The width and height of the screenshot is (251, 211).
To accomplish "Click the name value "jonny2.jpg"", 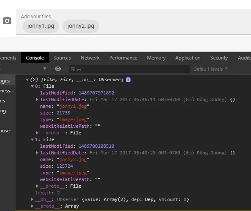I will coord(73,159).
